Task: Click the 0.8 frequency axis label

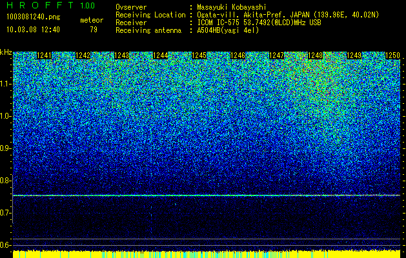Action: click(x=6, y=181)
